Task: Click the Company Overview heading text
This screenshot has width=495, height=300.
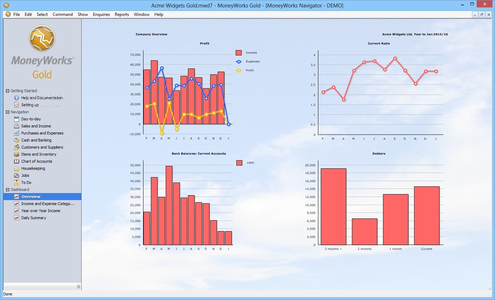Action: 152,34
